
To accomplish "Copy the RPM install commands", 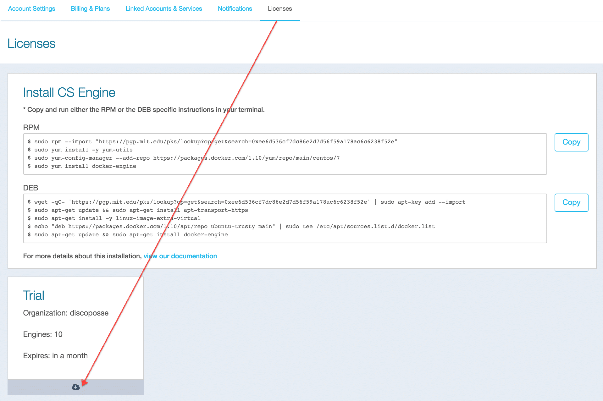I will click(x=571, y=142).
